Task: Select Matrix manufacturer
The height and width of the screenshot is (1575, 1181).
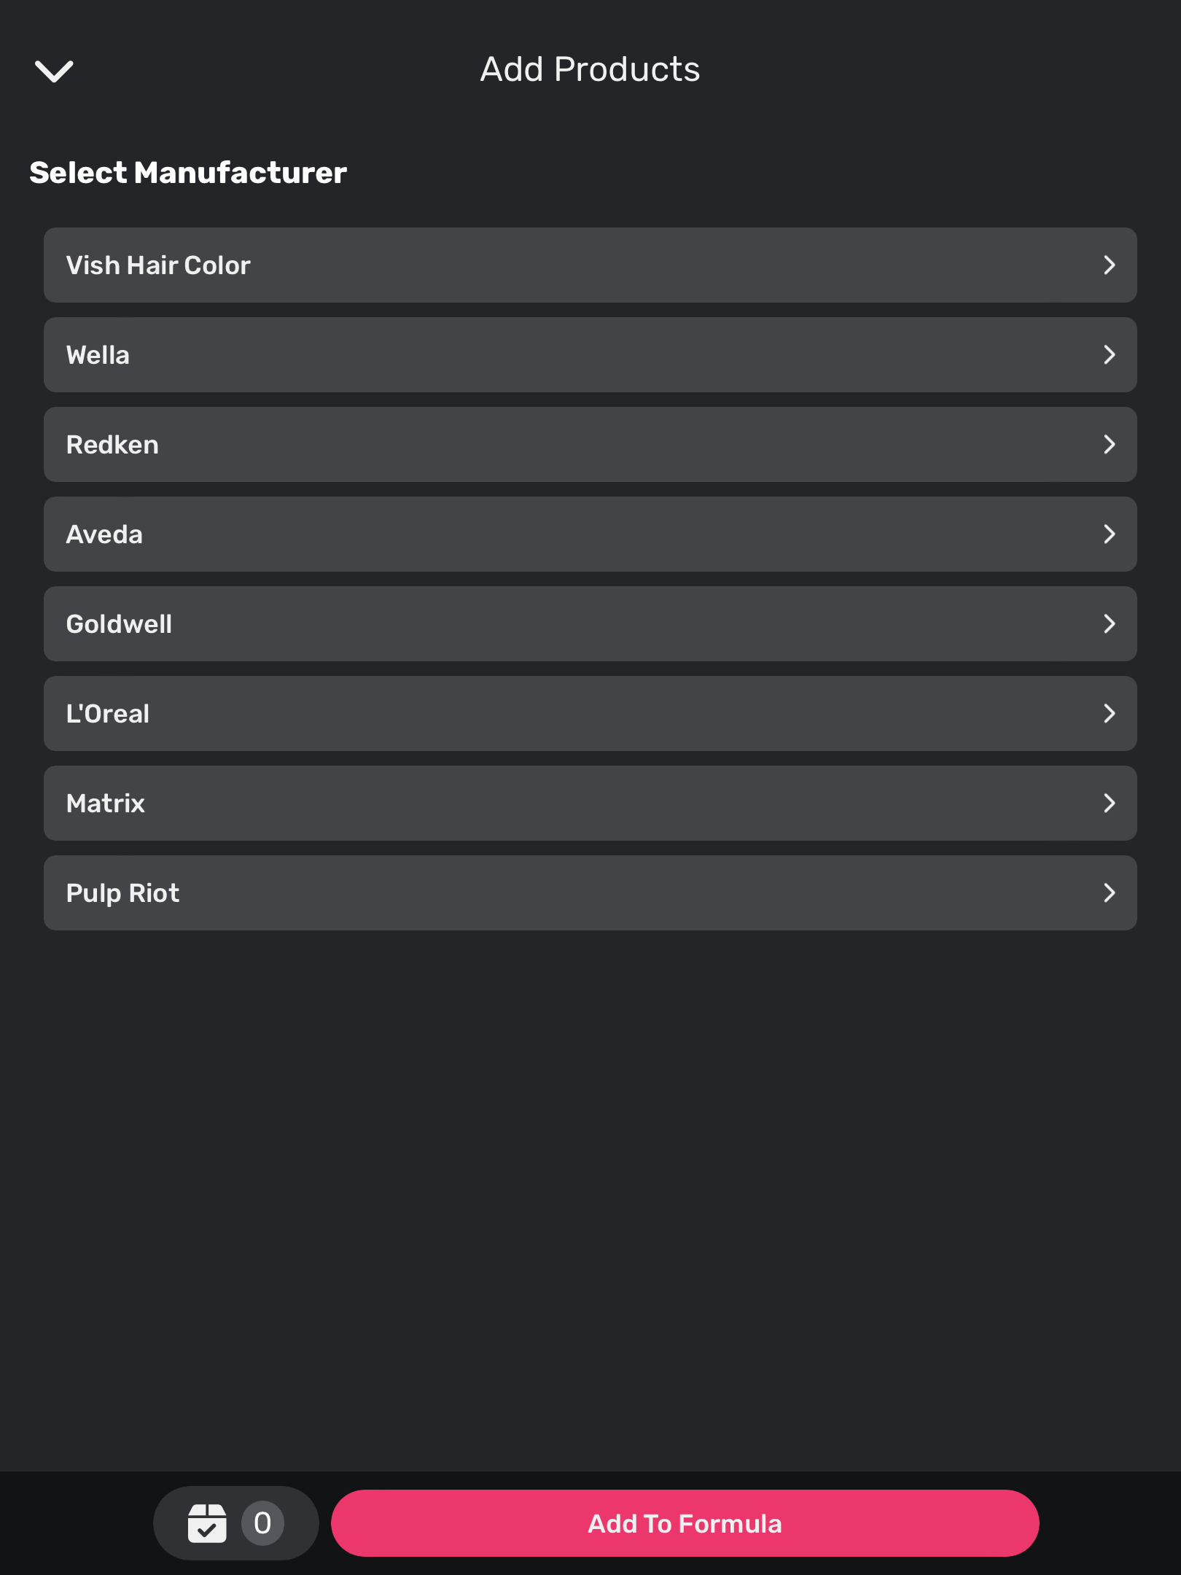Action: click(x=106, y=804)
